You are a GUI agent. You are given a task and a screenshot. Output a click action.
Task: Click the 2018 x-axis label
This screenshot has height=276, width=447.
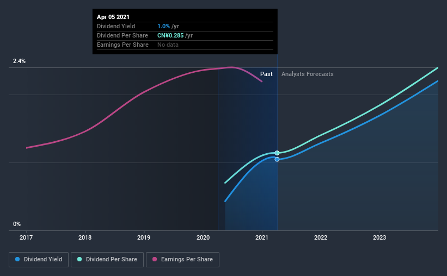coord(85,237)
